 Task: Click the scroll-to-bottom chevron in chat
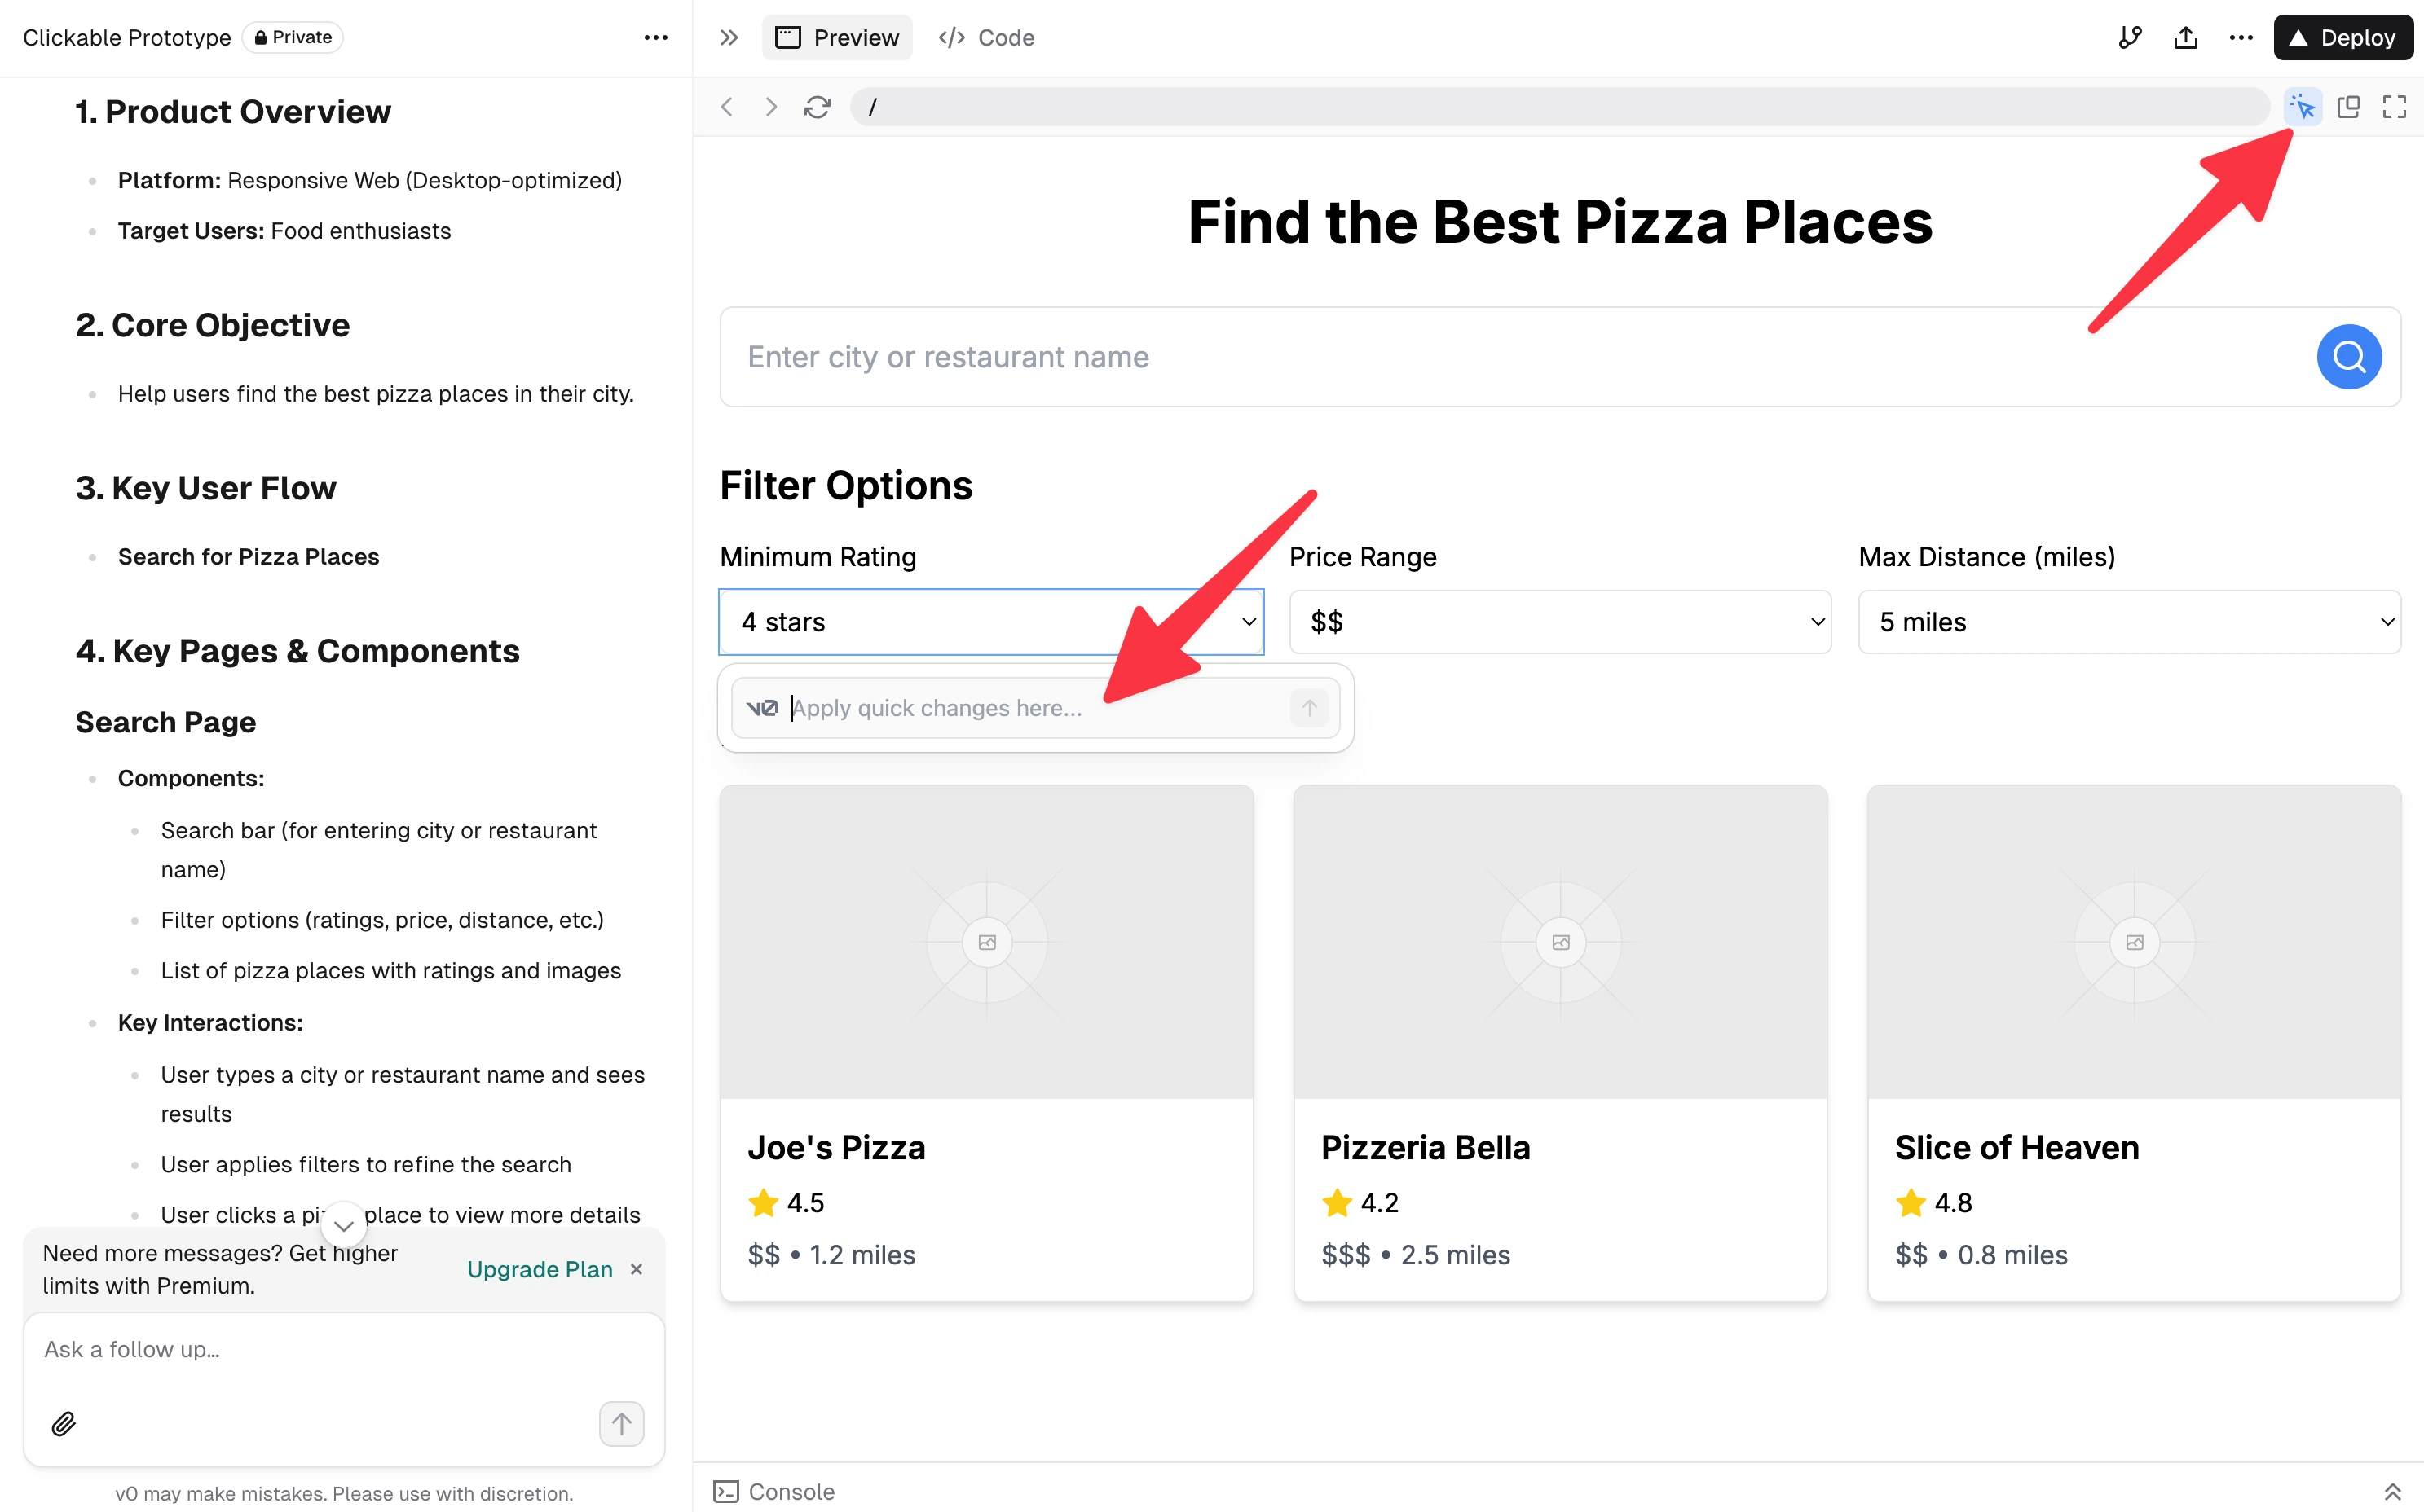tap(343, 1225)
